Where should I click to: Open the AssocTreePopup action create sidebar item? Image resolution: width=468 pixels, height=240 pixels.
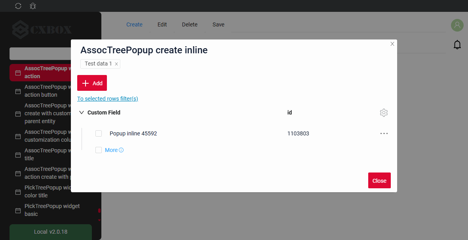pyautogui.click(x=40, y=173)
